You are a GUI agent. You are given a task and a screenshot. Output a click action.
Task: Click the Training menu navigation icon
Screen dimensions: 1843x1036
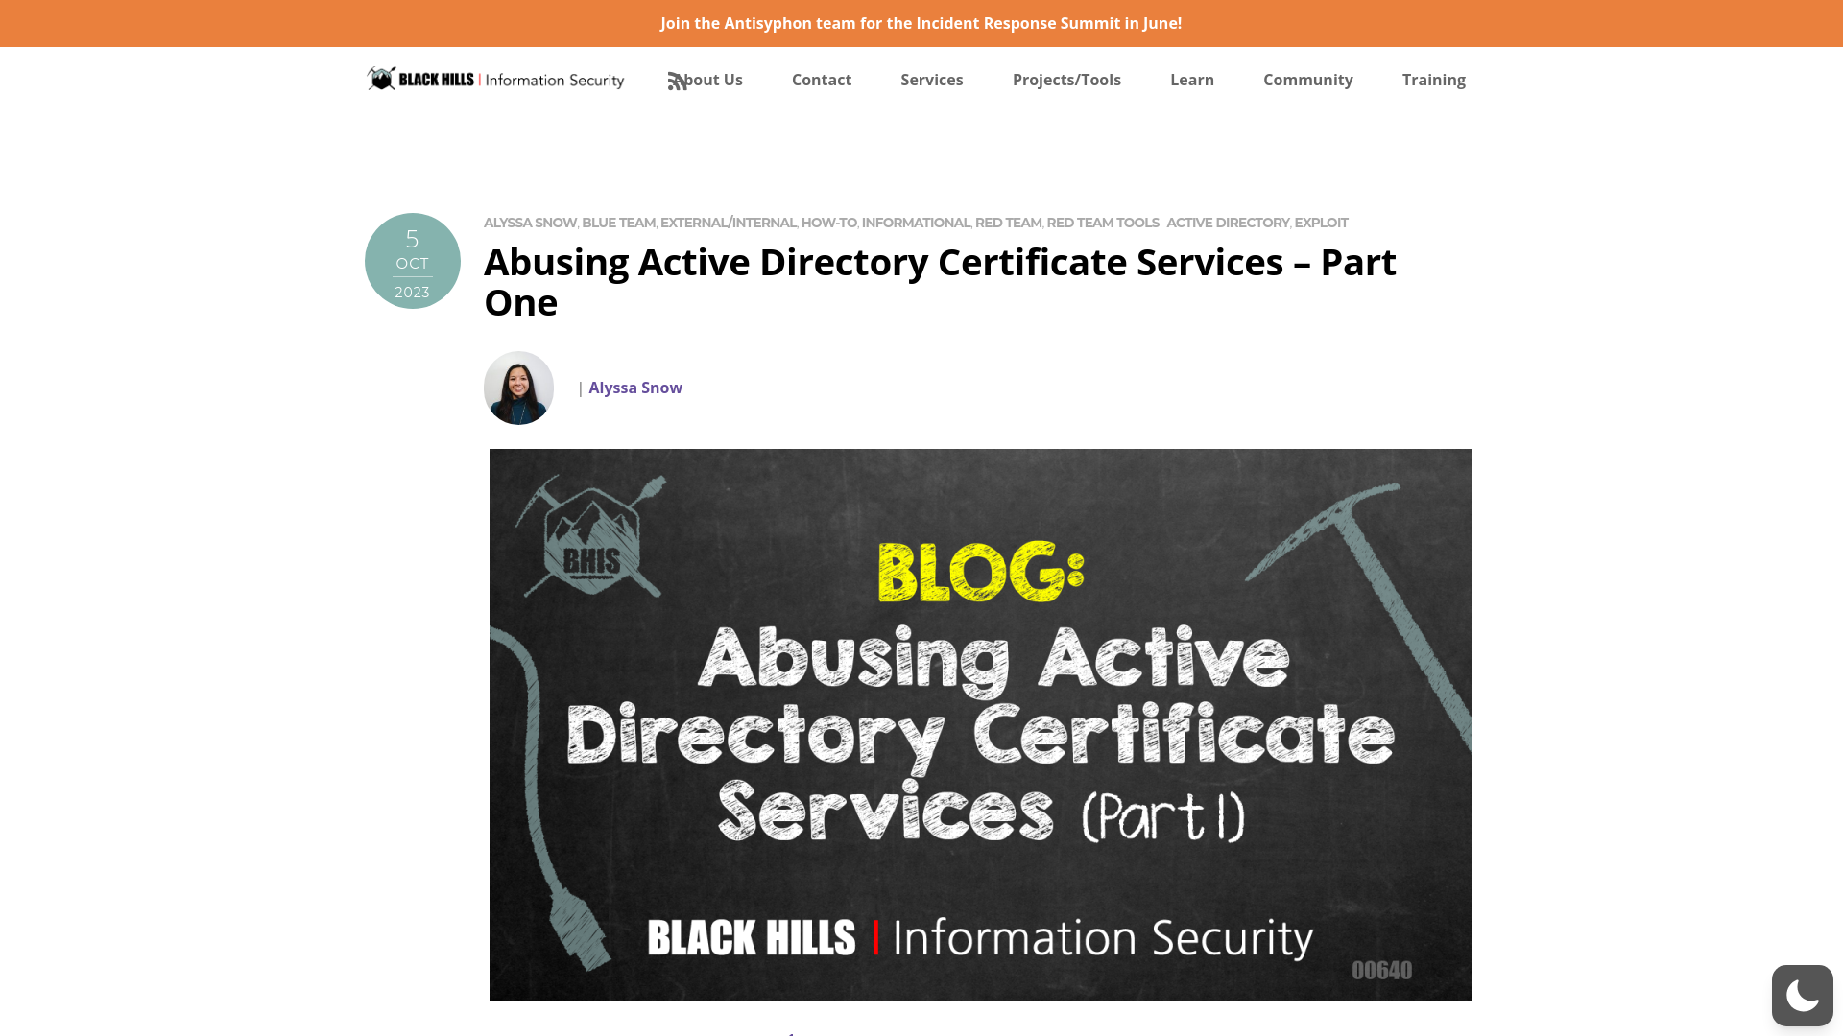(1434, 79)
